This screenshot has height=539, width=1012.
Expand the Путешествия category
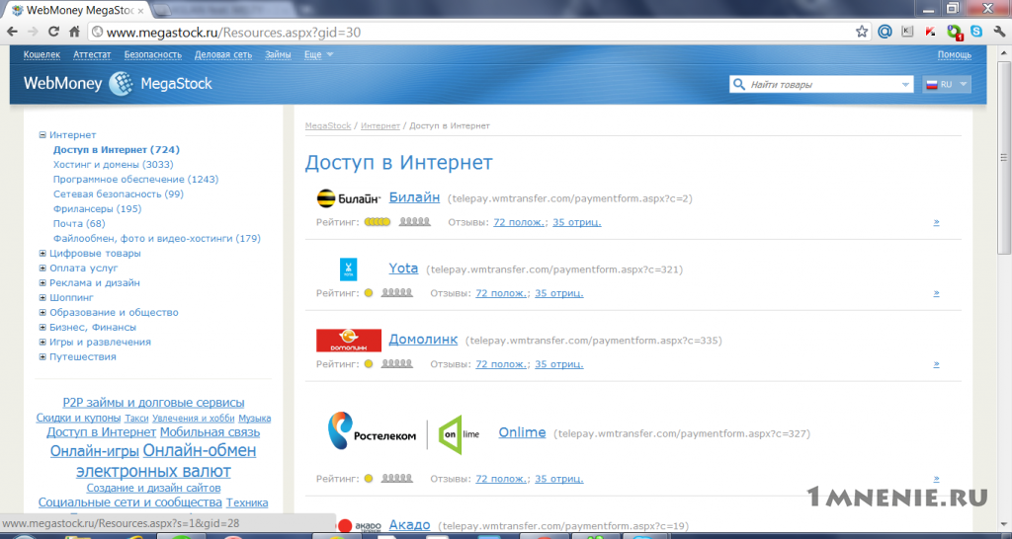(42, 357)
